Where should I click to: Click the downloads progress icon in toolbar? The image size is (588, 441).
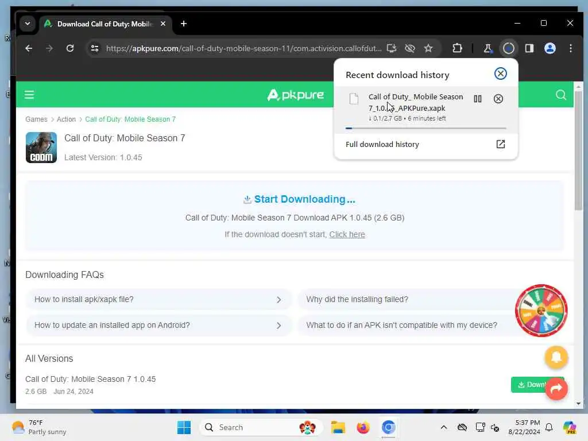[509, 48]
